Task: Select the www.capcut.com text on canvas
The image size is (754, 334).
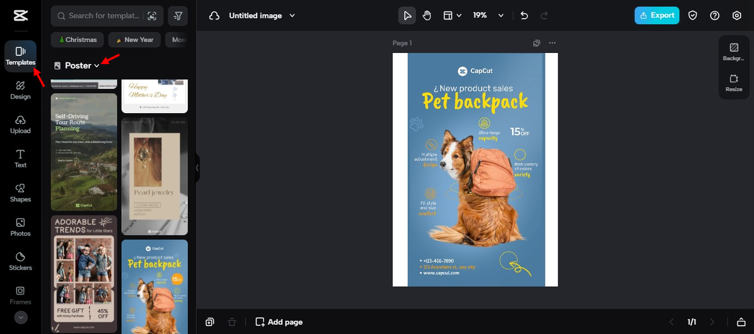Action: click(441, 273)
